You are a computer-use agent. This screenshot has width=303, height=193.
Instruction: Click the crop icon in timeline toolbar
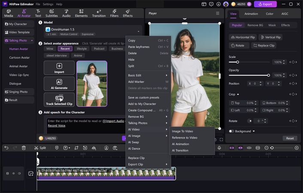pyautogui.click(x=76, y=148)
